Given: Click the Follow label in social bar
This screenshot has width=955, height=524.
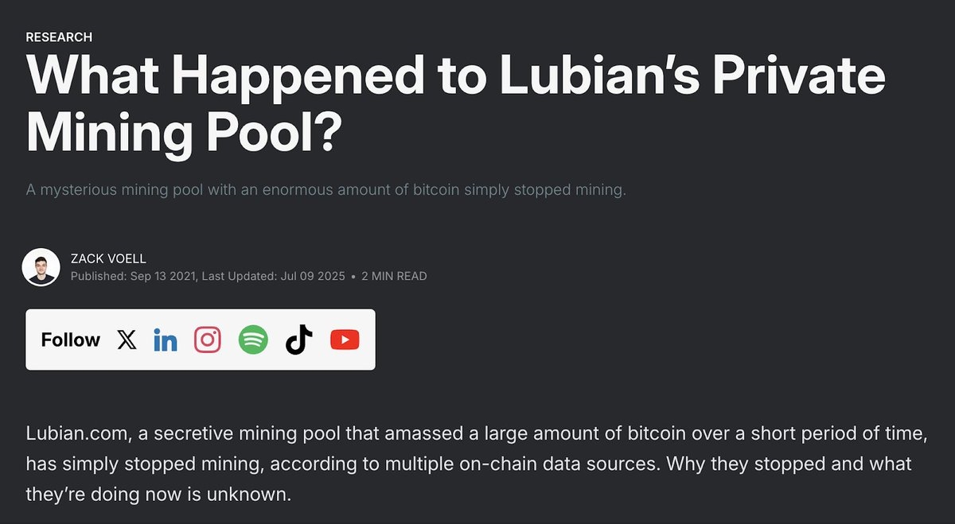Looking at the screenshot, I should tap(70, 340).
